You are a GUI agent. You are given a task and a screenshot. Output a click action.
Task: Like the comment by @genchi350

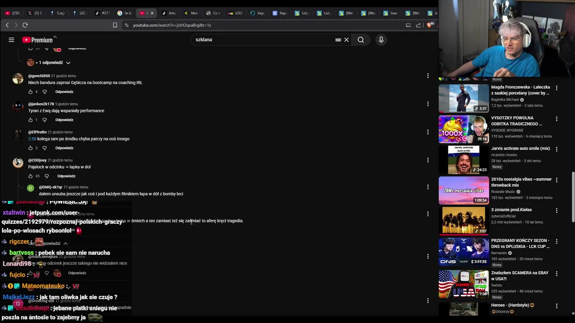(31, 92)
